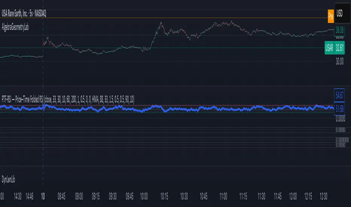Click the 11:00 time axis label
Viewport: 351px width, 207px height.
(x=223, y=196)
